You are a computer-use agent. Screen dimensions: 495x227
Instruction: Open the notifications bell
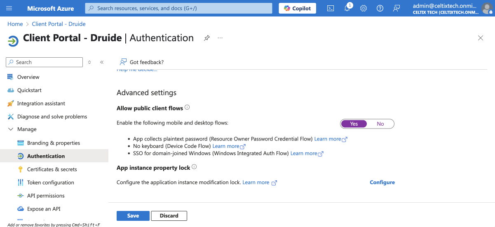point(347,8)
